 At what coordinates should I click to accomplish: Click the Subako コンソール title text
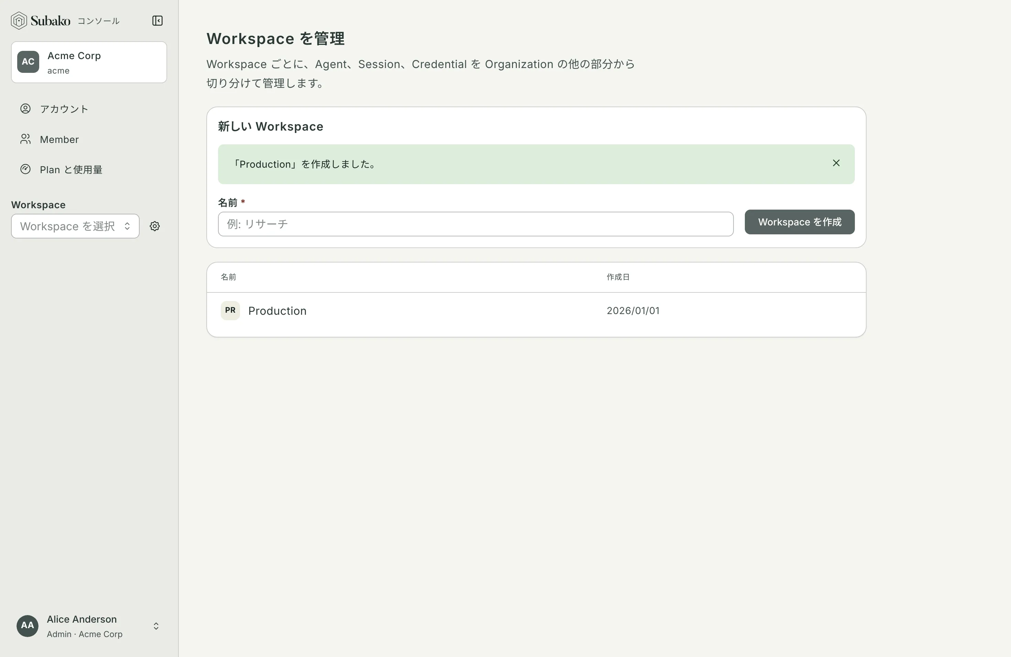(75, 20)
